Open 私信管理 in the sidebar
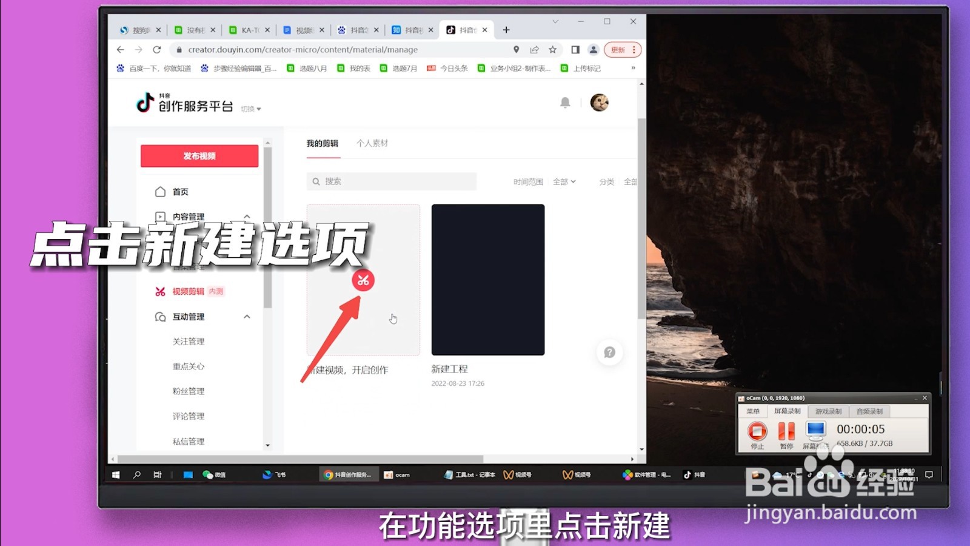The width and height of the screenshot is (970, 546). point(189,442)
